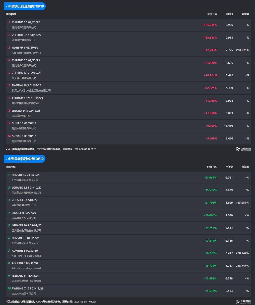Select the 中资美元债涨幅榜TOP10 header tab
Viewport: 255px width, 305px height.
tap(25, 6)
